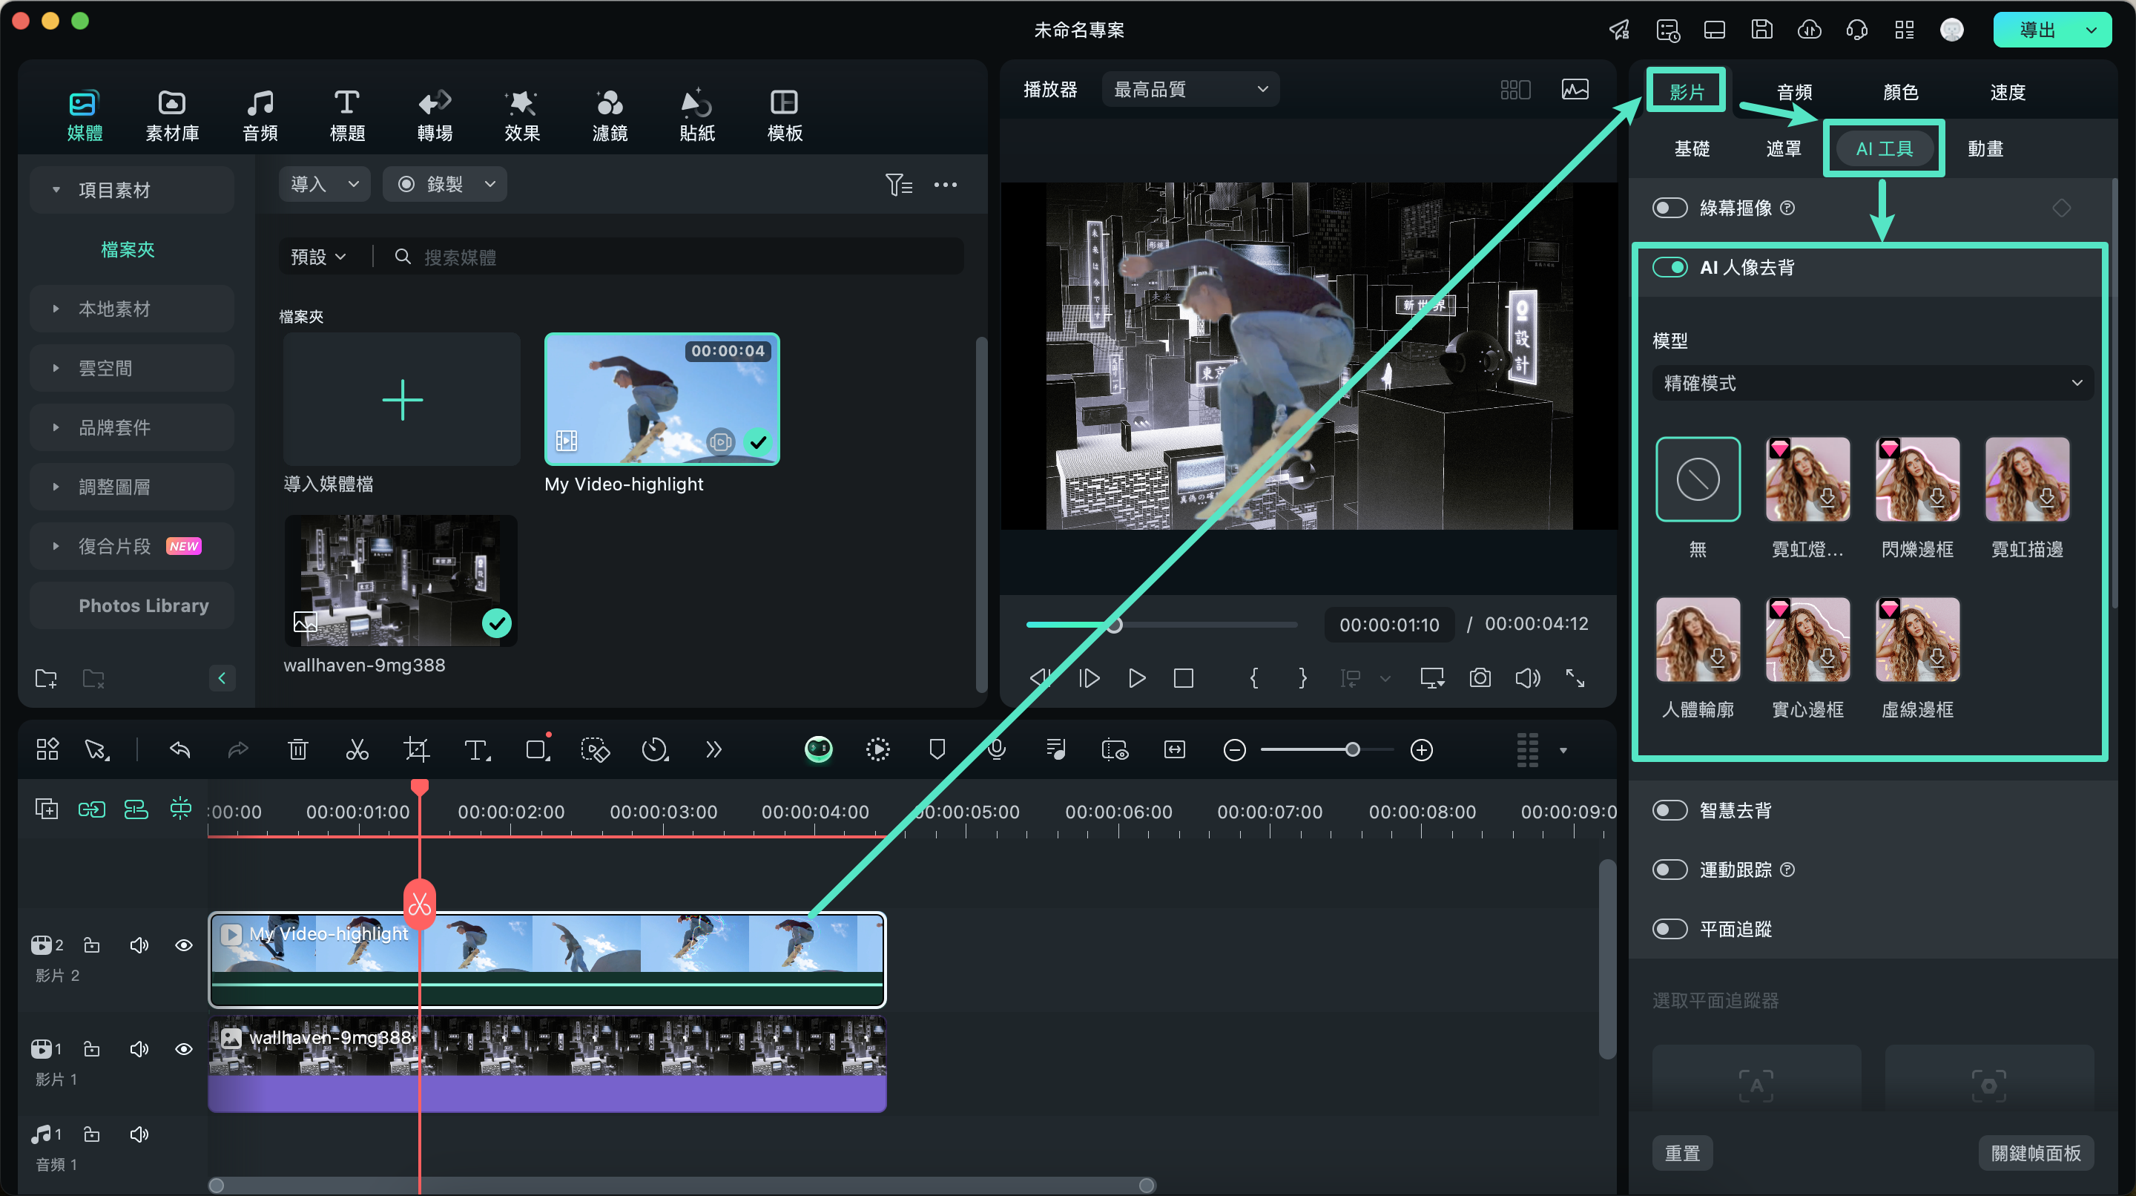Switch to the 音頻 properties tab

click(x=1794, y=91)
